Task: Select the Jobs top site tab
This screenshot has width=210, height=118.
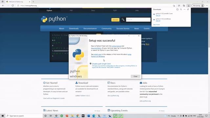Action: 137,10
